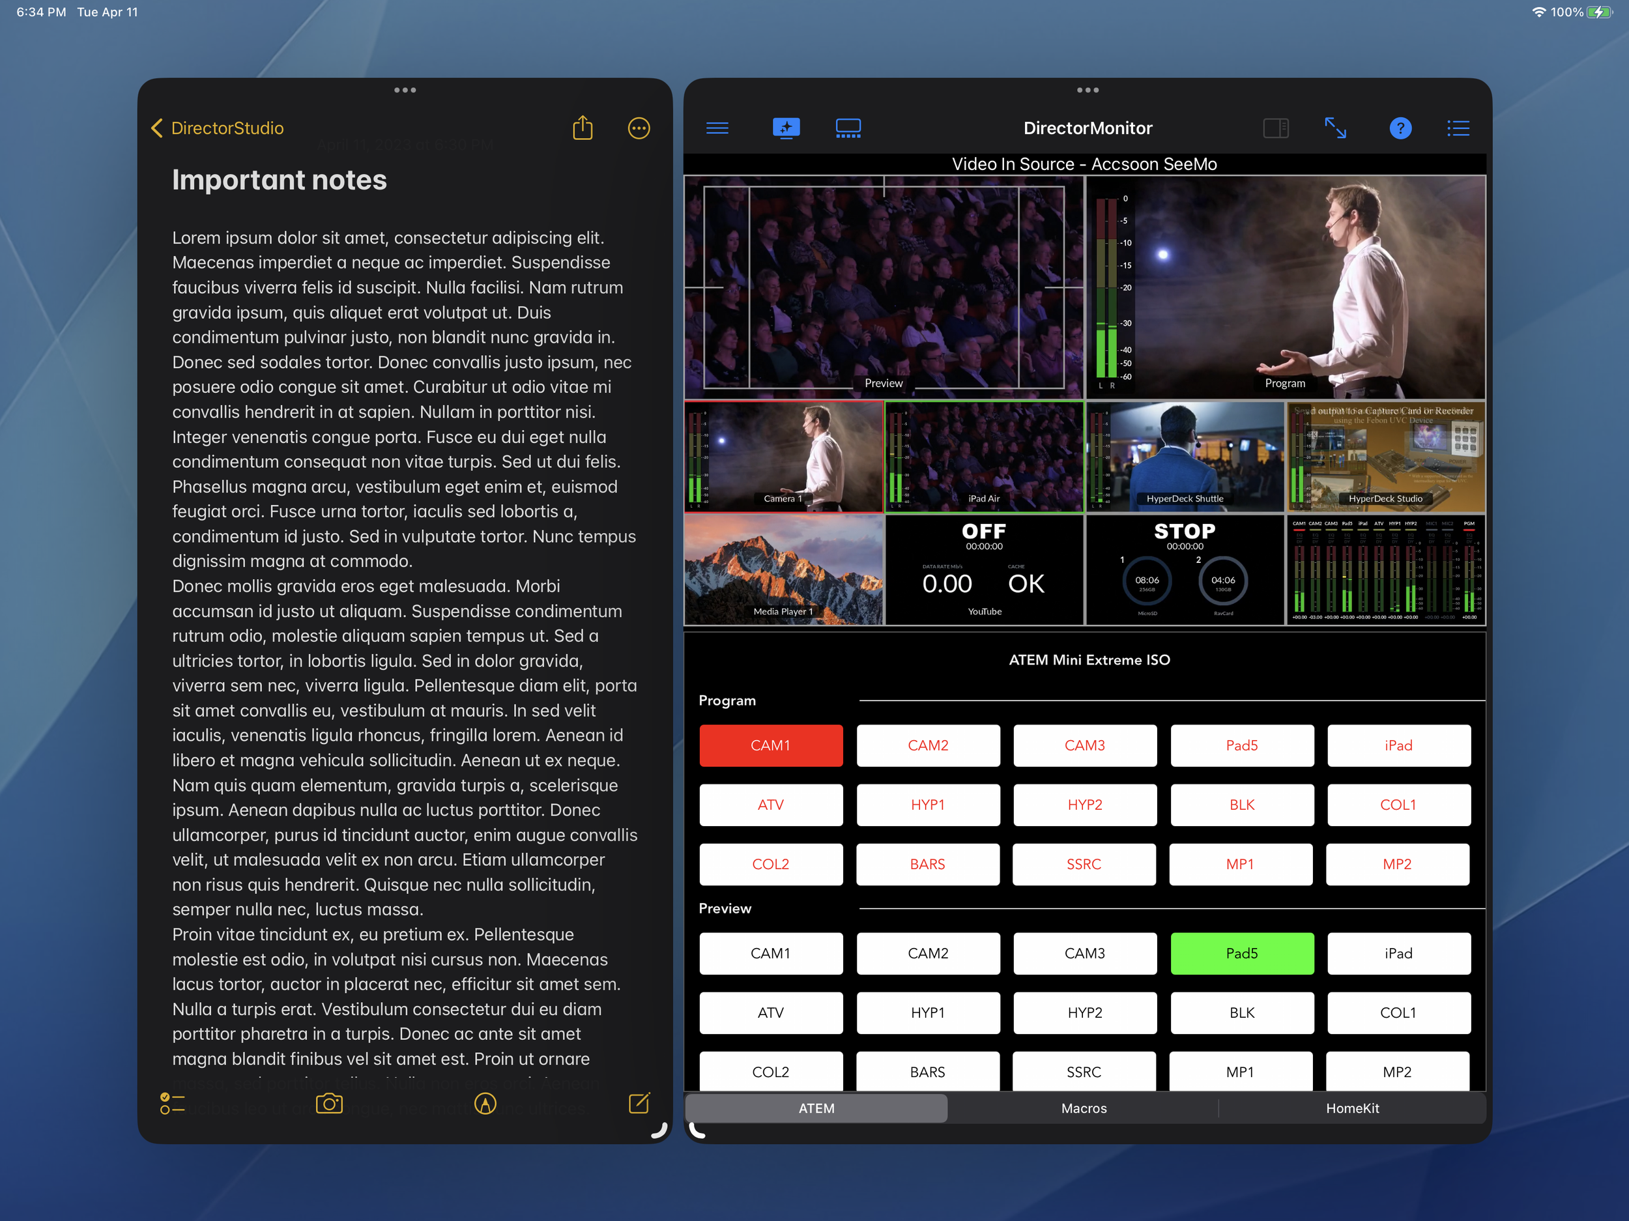Screen dimensions: 1629x1221
Task: Select ATV on the Preview bus
Action: point(771,1013)
